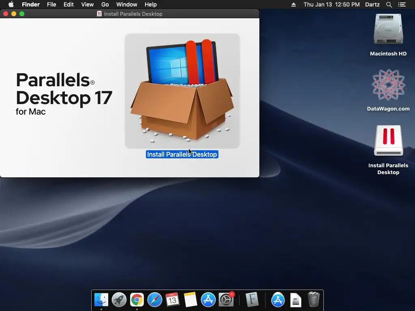Open the View menu
Viewport: 415px width, 311px height.
88,4
